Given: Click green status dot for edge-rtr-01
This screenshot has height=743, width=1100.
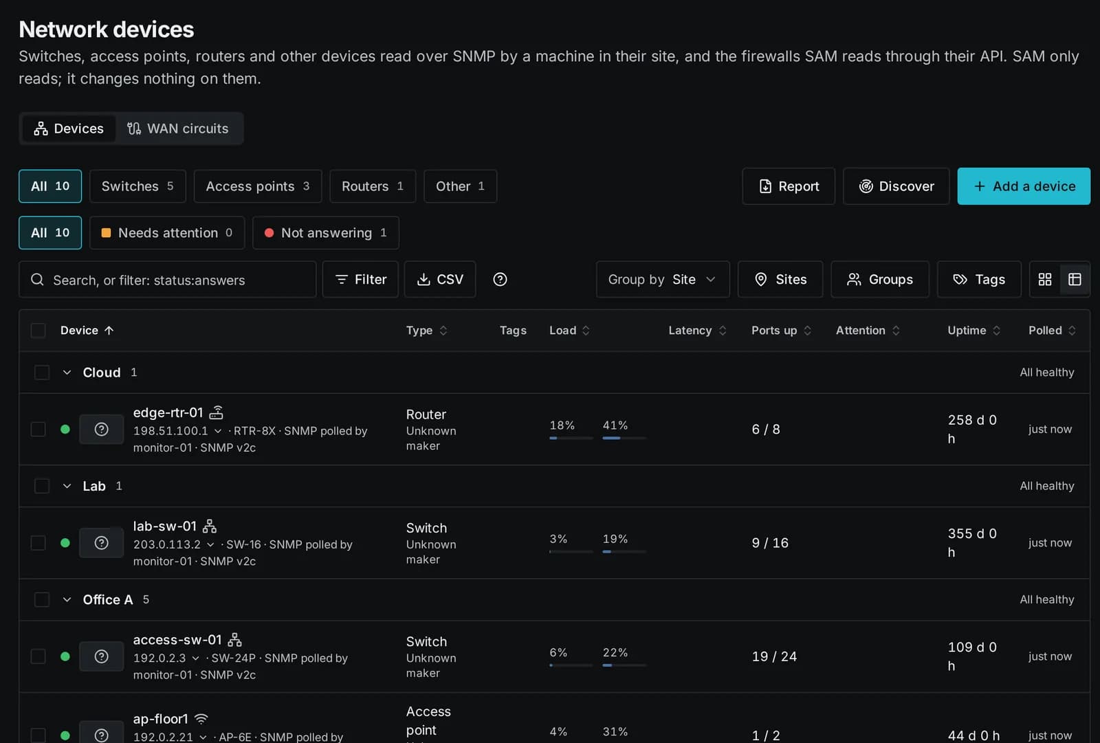Looking at the screenshot, I should [x=65, y=430].
